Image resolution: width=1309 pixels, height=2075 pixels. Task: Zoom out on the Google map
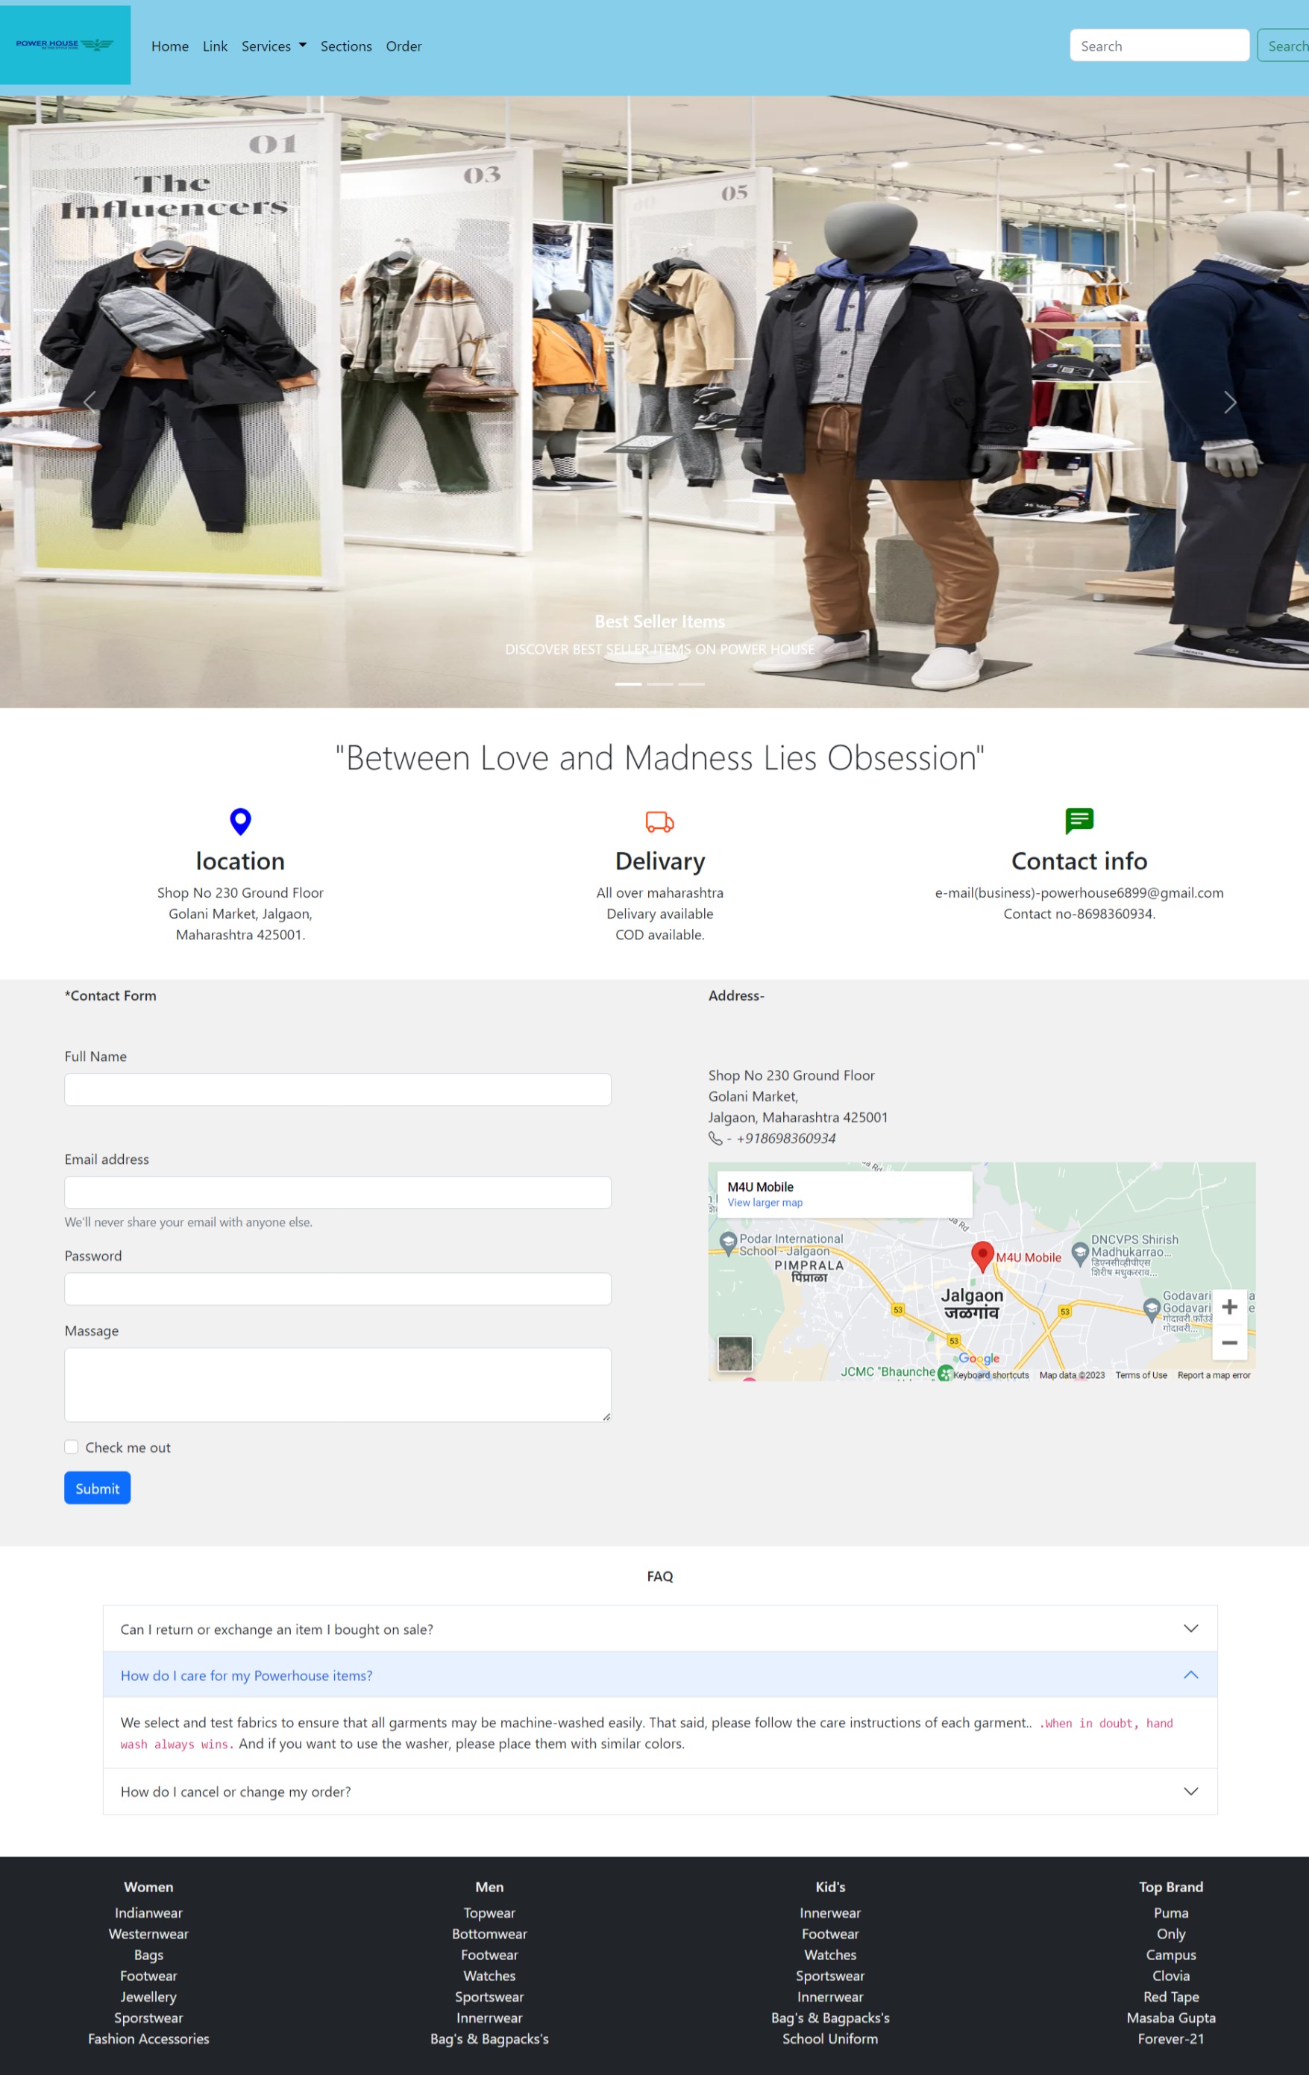coord(1230,1342)
